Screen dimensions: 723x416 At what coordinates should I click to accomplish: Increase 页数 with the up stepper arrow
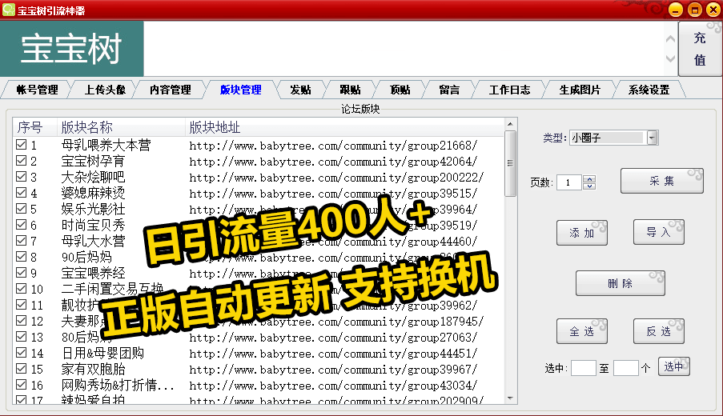(589, 179)
